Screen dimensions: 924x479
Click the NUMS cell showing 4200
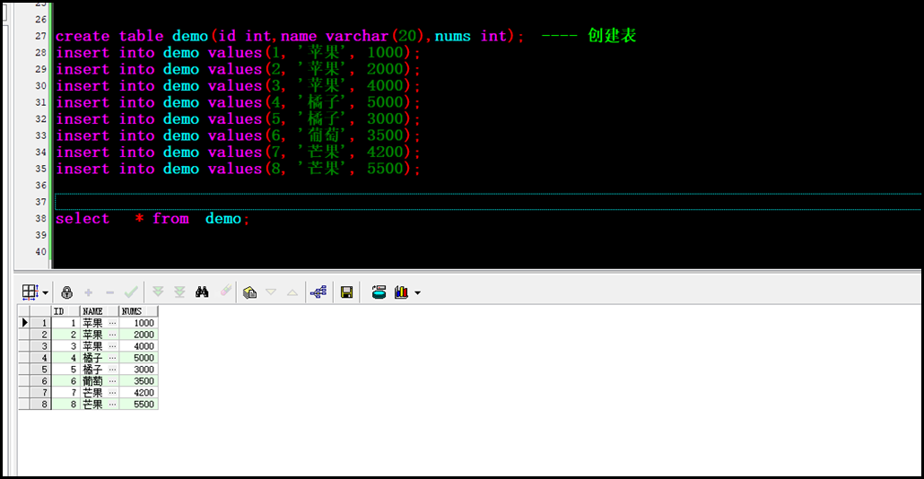tap(138, 392)
